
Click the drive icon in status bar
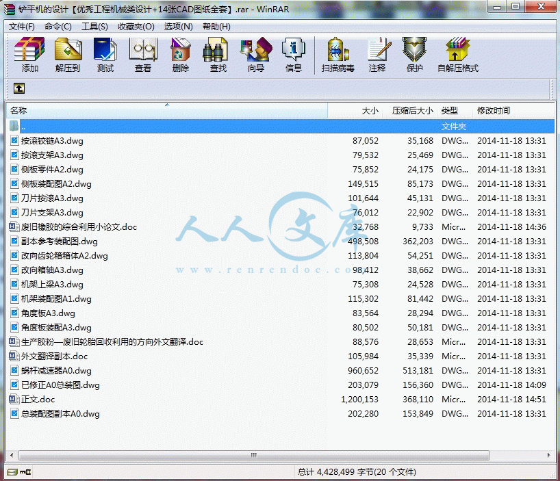12,472
